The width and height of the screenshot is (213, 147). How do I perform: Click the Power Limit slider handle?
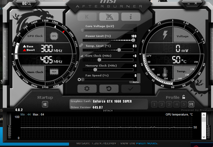point(133,40)
